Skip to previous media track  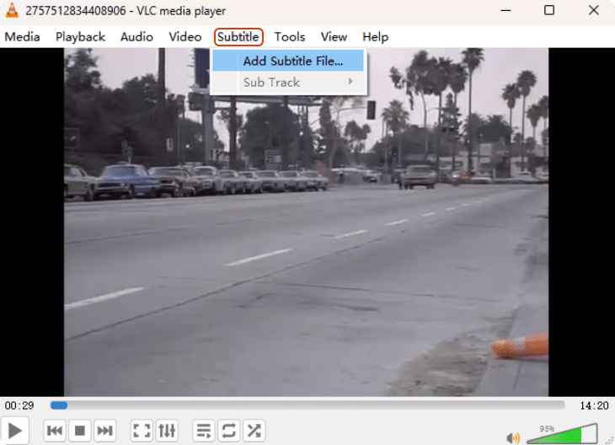coord(55,431)
